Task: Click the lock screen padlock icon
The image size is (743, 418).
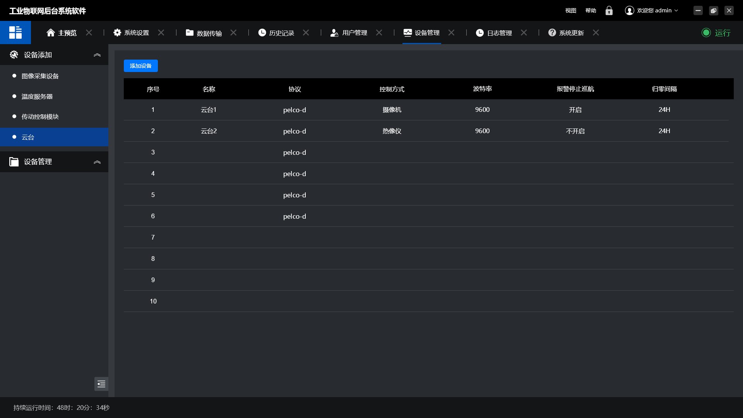Action: pos(609,10)
